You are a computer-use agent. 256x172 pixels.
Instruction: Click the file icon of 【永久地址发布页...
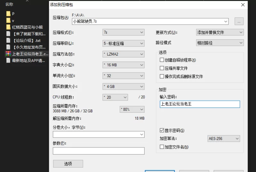pyautogui.click(x=8, y=47)
